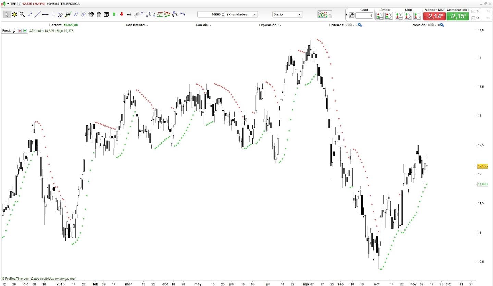
Task: Select the trend line drawing tool
Action: click(30, 14)
